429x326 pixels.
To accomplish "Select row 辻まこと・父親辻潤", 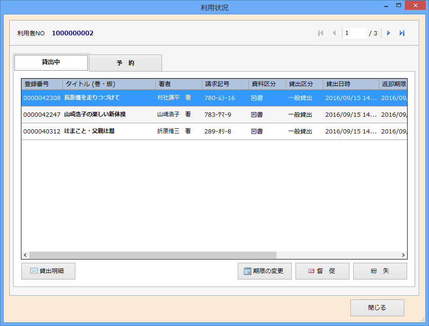I will tap(214, 131).
